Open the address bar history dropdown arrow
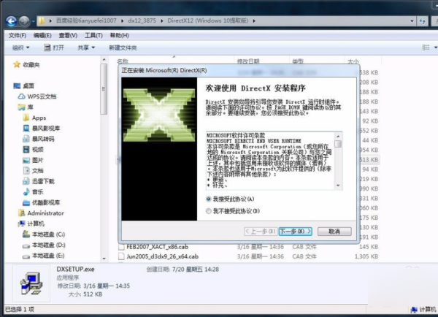This screenshot has height=317, width=438. point(412,21)
